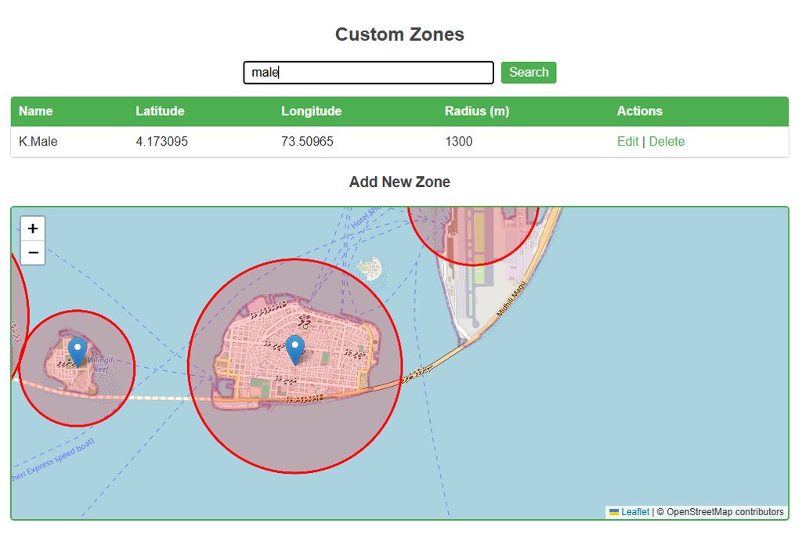The image size is (802, 534).
Task: Select the latitude value 4.173095
Action: [161, 142]
